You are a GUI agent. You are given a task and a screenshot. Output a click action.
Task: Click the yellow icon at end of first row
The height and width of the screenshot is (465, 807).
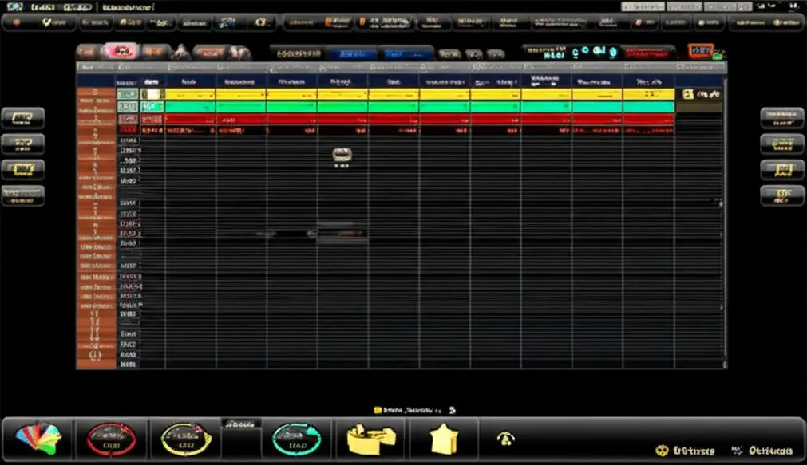tap(688, 94)
